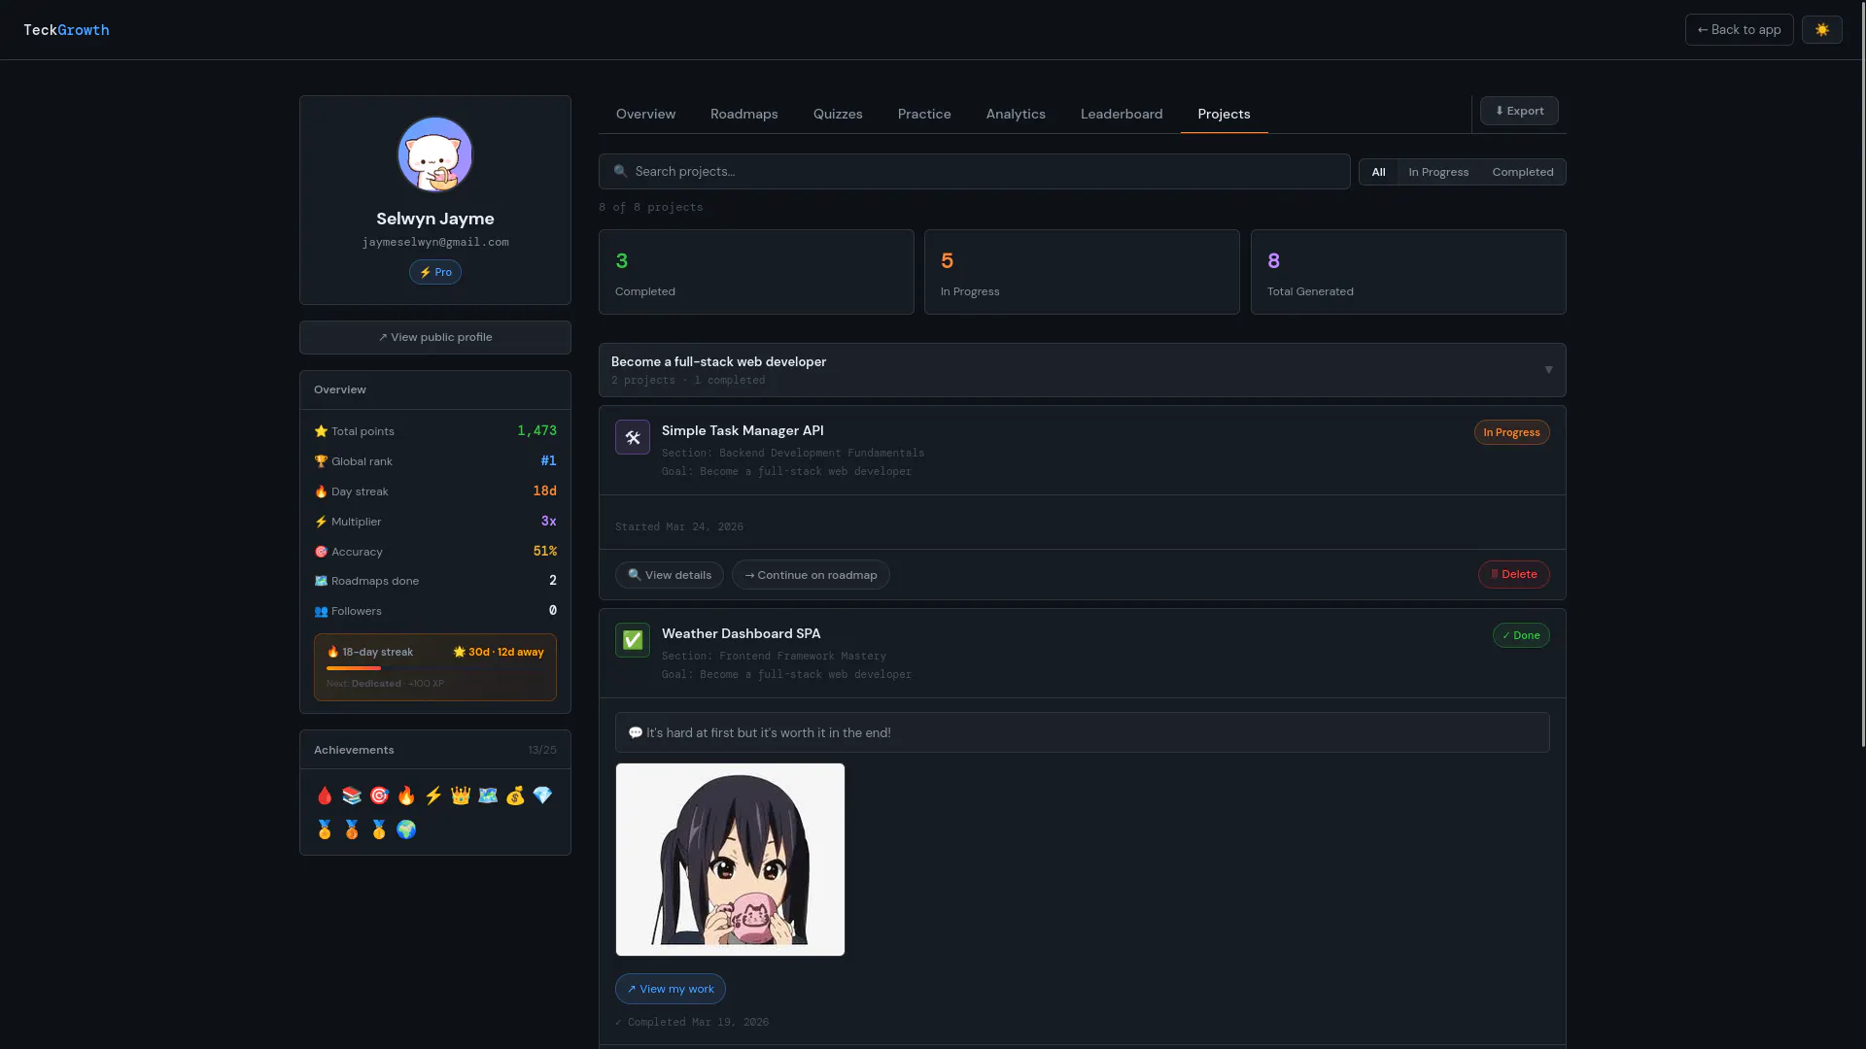Click the speech bubble icon in the project comment
This screenshot has height=1049, width=1866.
click(x=636, y=733)
